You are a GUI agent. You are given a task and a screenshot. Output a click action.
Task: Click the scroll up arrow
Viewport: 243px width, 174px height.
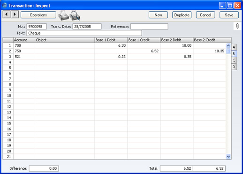pos(228,45)
